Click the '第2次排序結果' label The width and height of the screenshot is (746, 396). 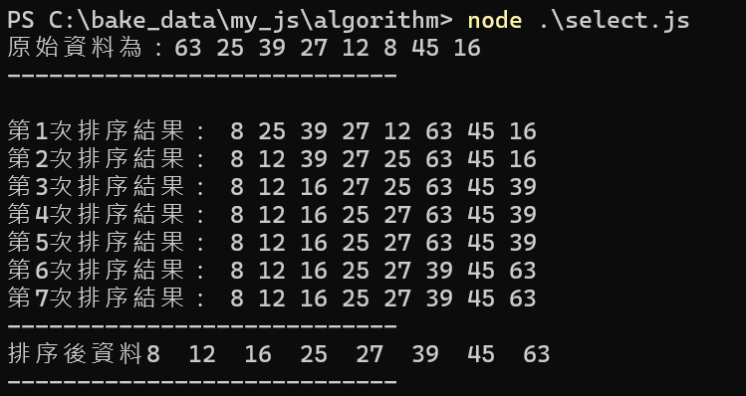[x=96, y=159]
